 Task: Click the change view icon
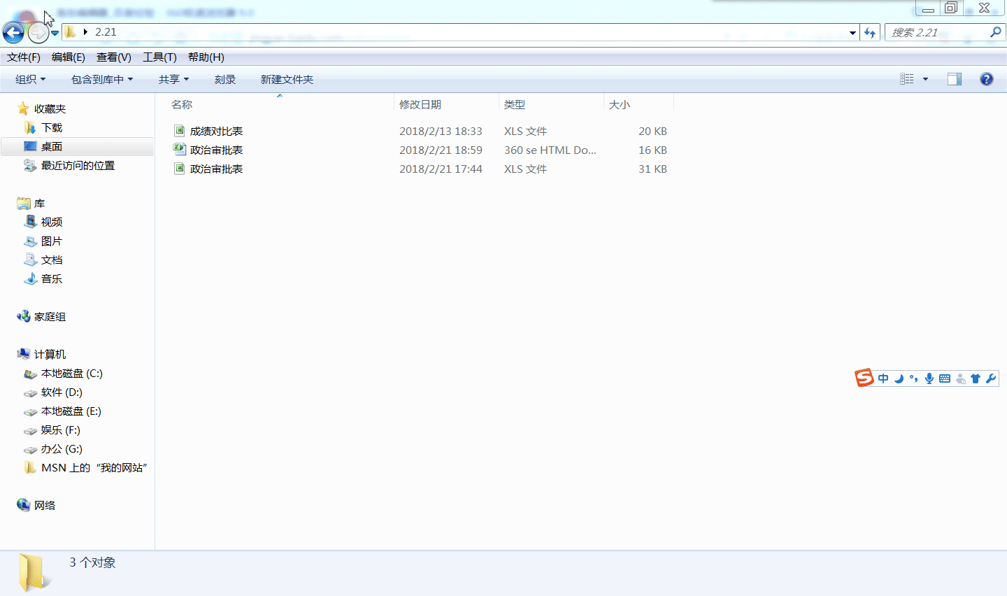pyautogui.click(x=907, y=79)
